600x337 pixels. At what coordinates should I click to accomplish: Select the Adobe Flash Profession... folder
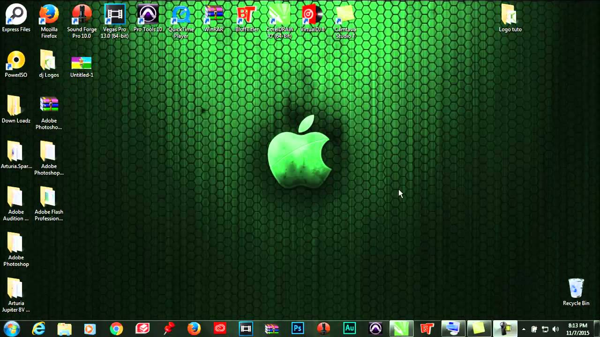click(49, 205)
